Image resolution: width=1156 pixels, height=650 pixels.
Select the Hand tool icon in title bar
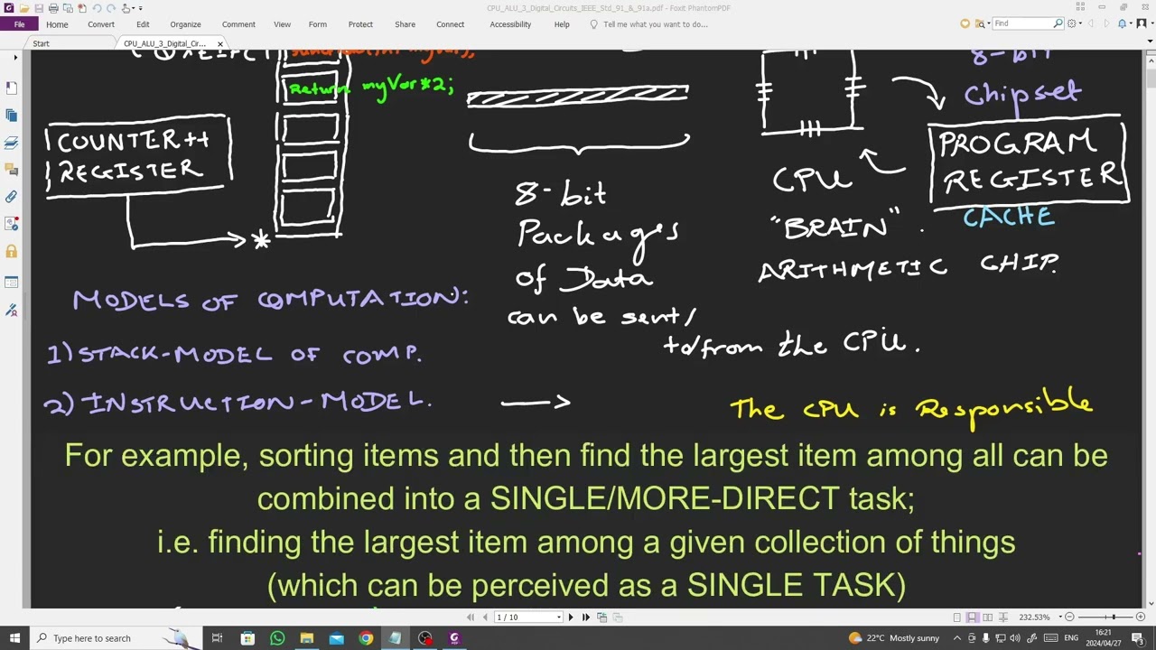click(x=126, y=8)
